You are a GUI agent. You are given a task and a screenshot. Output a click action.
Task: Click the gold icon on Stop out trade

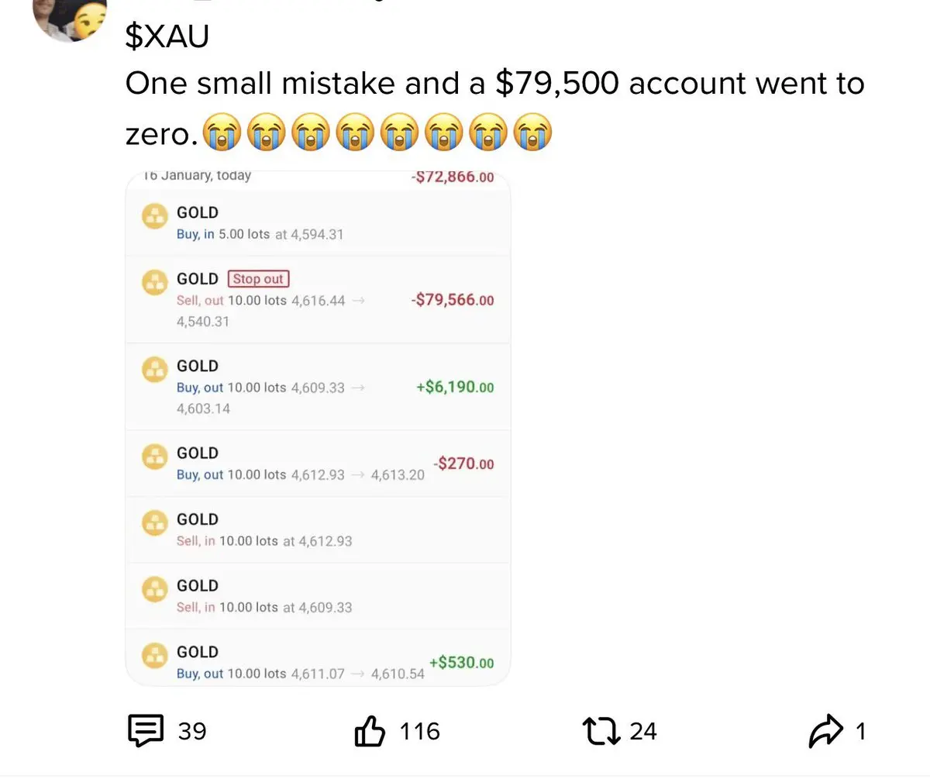(154, 281)
